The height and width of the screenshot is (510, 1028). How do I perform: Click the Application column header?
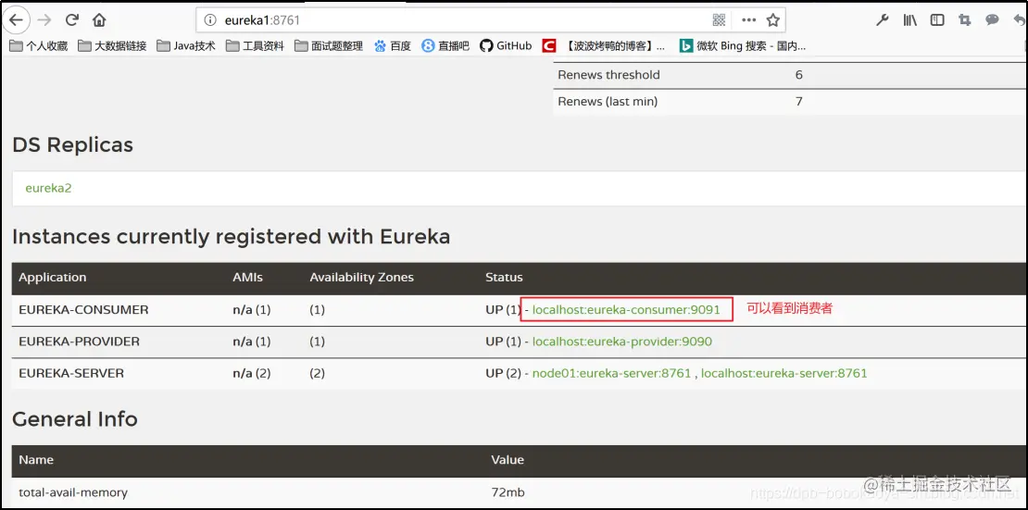[53, 278]
